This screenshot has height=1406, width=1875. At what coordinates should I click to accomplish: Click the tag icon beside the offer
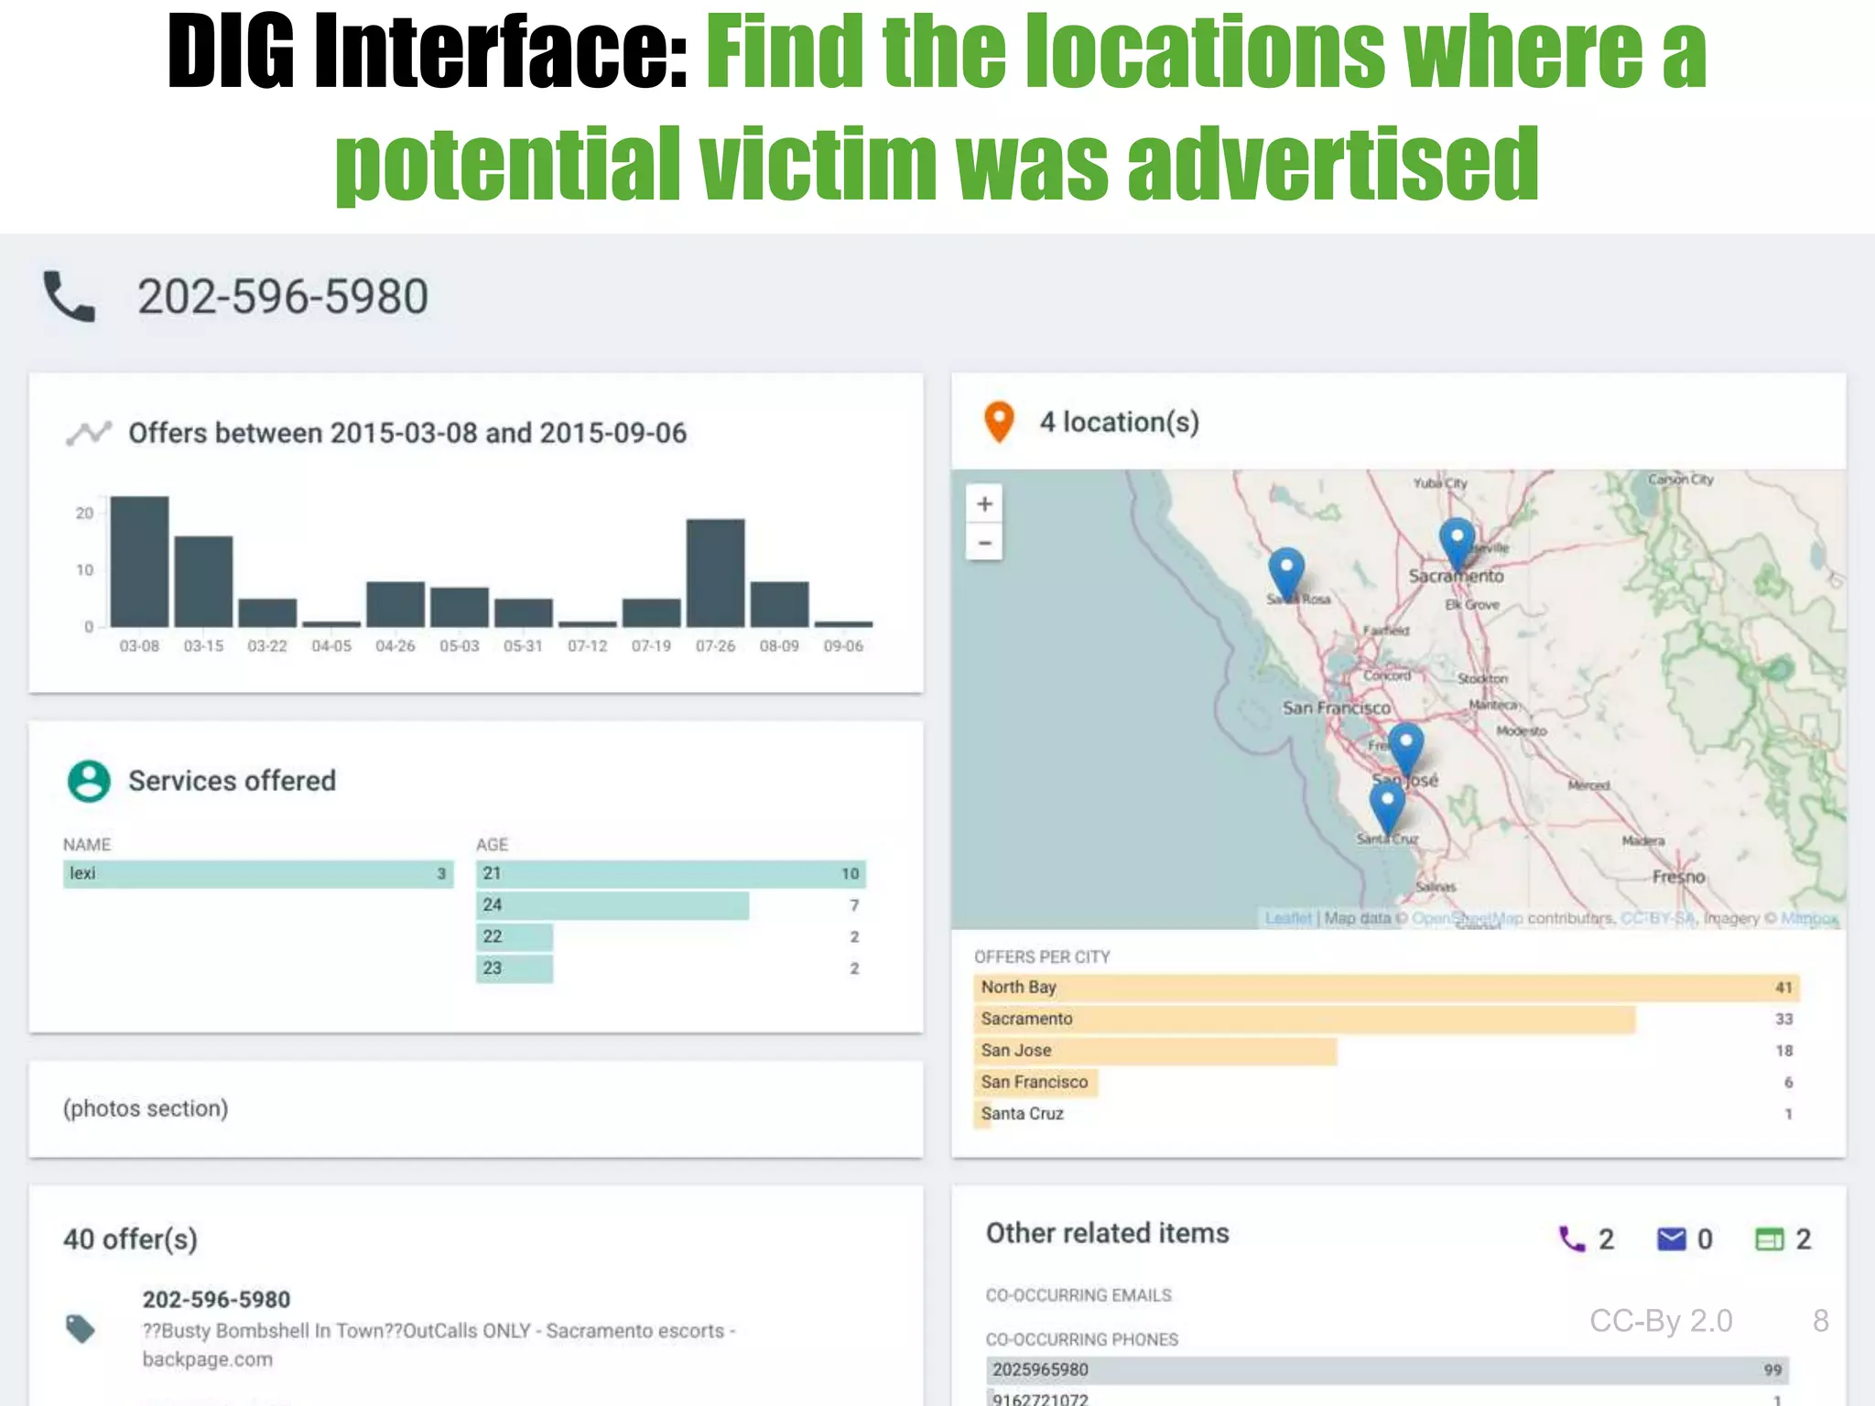click(81, 1328)
